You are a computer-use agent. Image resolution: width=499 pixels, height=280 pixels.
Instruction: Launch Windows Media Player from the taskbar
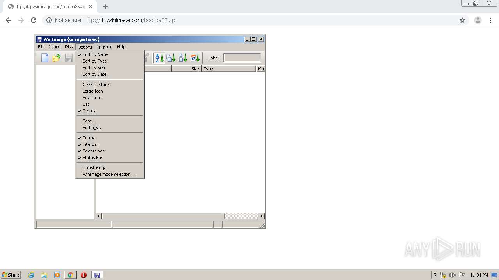tap(57, 275)
